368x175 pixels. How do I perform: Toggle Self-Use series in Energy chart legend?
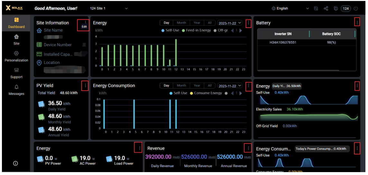pyautogui.click(x=170, y=31)
